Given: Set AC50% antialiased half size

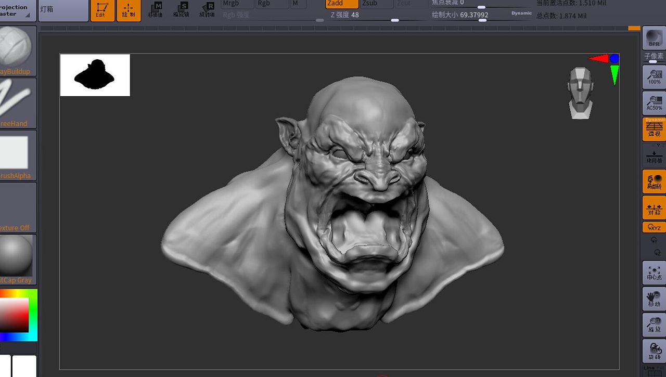Looking at the screenshot, I should coord(654,103).
